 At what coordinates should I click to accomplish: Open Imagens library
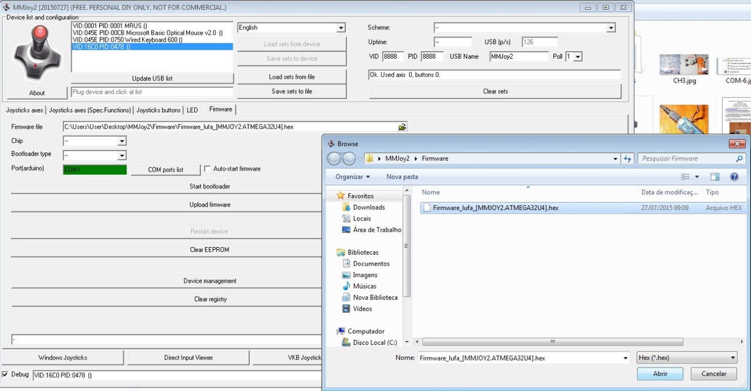[364, 275]
